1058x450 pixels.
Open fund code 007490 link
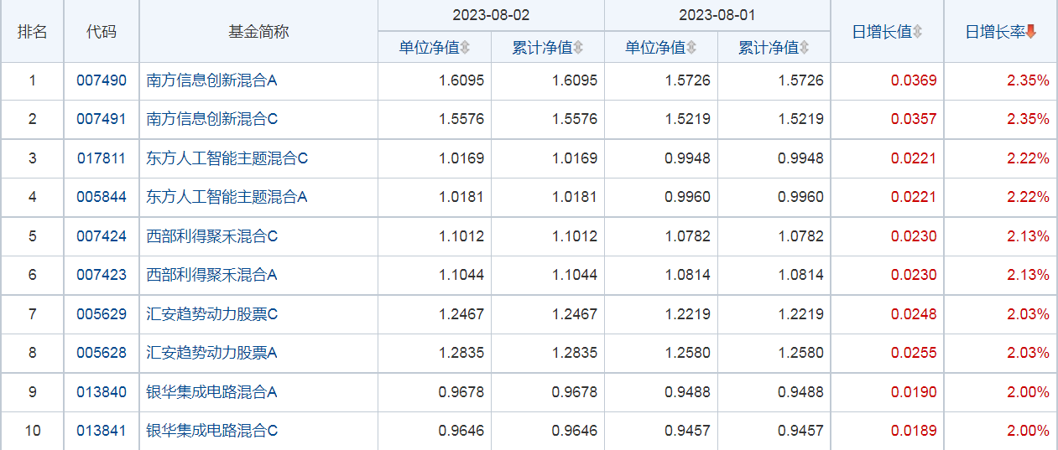pos(102,81)
